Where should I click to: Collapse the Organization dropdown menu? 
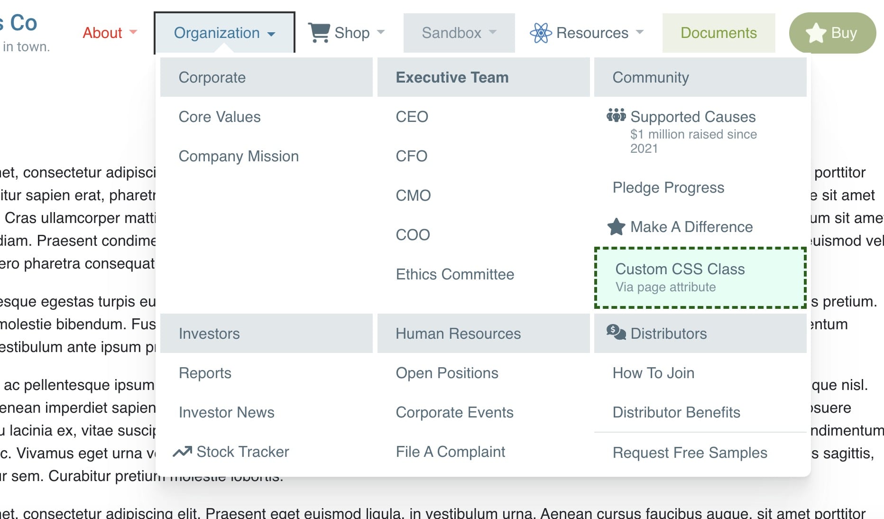click(x=224, y=33)
